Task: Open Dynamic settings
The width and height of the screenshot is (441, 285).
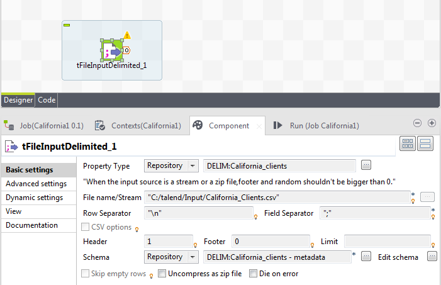Action: 39,198
